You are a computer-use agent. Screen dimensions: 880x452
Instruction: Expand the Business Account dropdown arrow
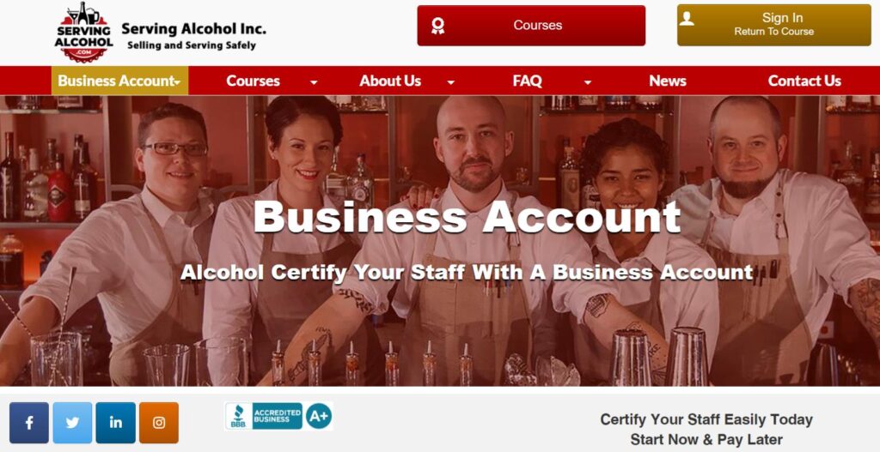point(177,82)
